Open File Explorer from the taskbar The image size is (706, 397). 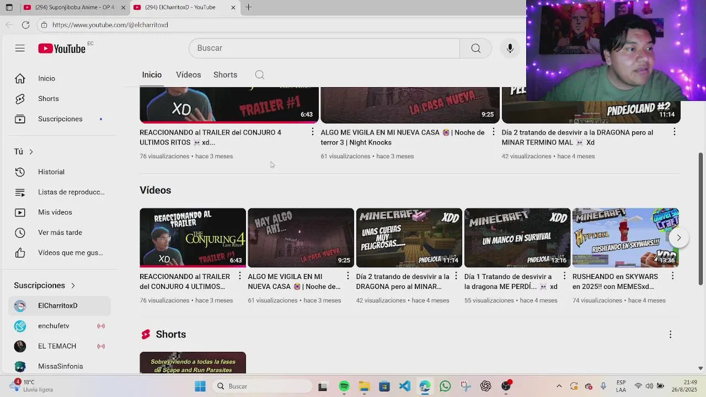point(364,387)
